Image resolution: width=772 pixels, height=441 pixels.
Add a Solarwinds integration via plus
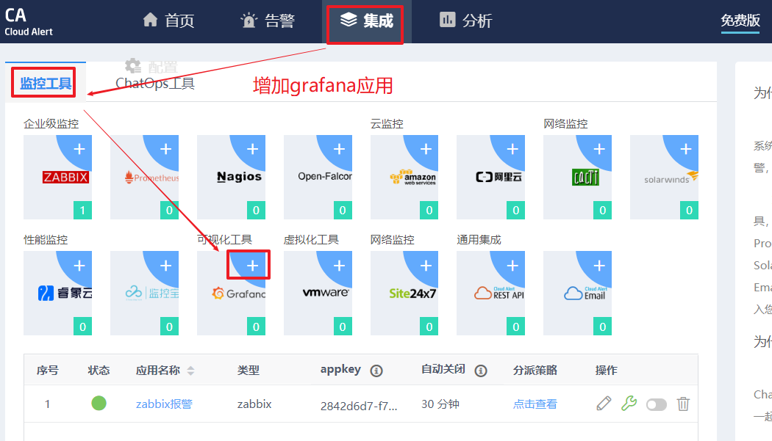(x=686, y=149)
